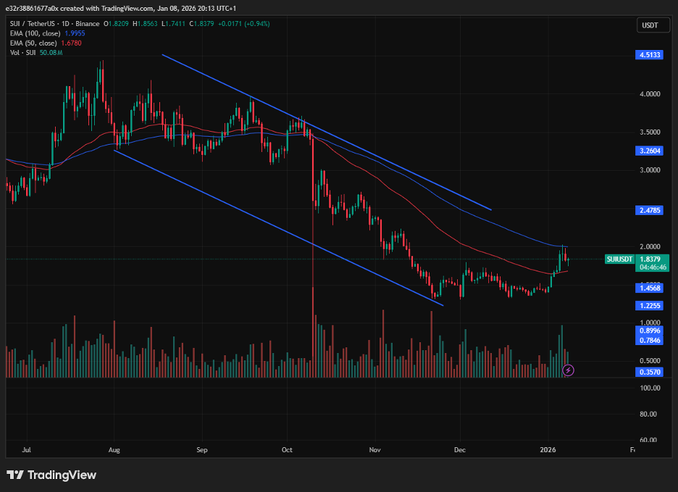Select the 3.2604 price label
The width and height of the screenshot is (678, 492).
click(650, 150)
